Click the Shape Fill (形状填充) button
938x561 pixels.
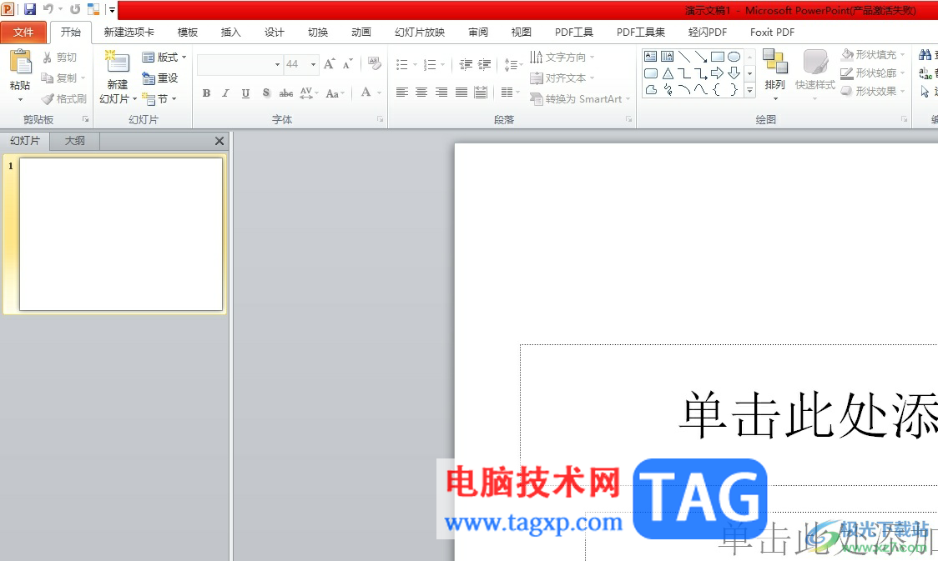pos(874,55)
